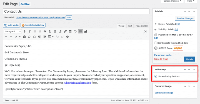Open the text color picker arrow
200x104 pixels.
pyautogui.click(x=20, y=37)
